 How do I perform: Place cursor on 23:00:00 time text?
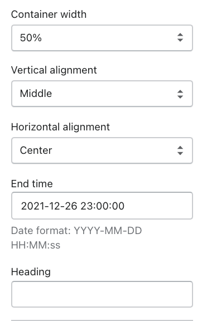[102, 206]
